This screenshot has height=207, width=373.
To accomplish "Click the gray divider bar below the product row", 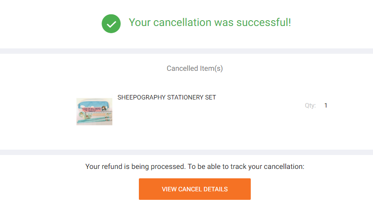I will (186, 152).
